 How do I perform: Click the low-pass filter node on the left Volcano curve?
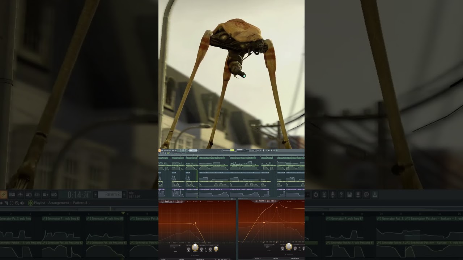[196, 223]
